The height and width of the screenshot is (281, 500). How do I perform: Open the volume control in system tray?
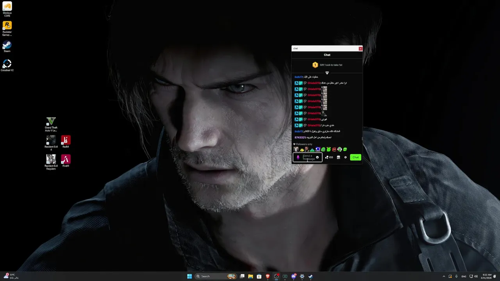476,276
